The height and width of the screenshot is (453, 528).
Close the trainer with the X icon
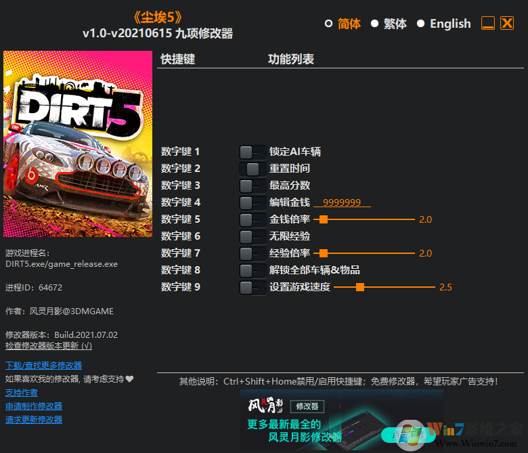[x=507, y=23]
